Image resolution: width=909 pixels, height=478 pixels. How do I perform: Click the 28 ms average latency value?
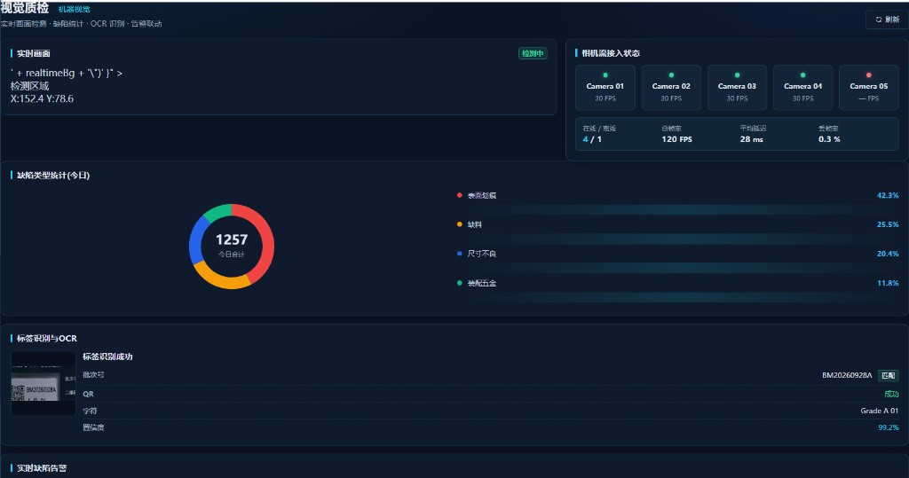751,139
